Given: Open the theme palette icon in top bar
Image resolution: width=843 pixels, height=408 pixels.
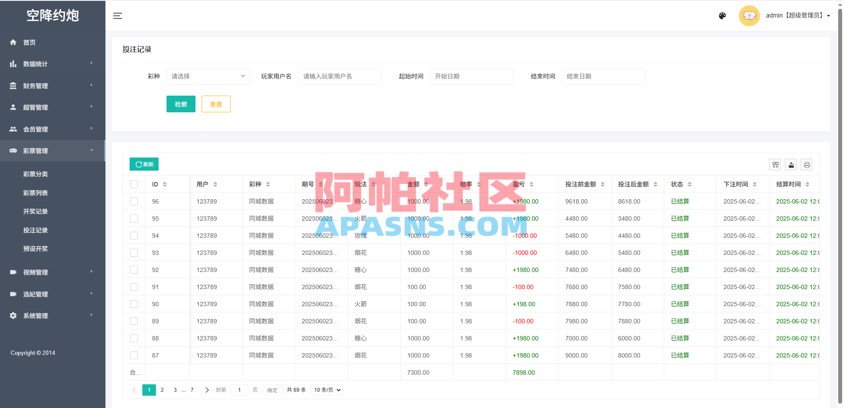Looking at the screenshot, I should coord(722,16).
